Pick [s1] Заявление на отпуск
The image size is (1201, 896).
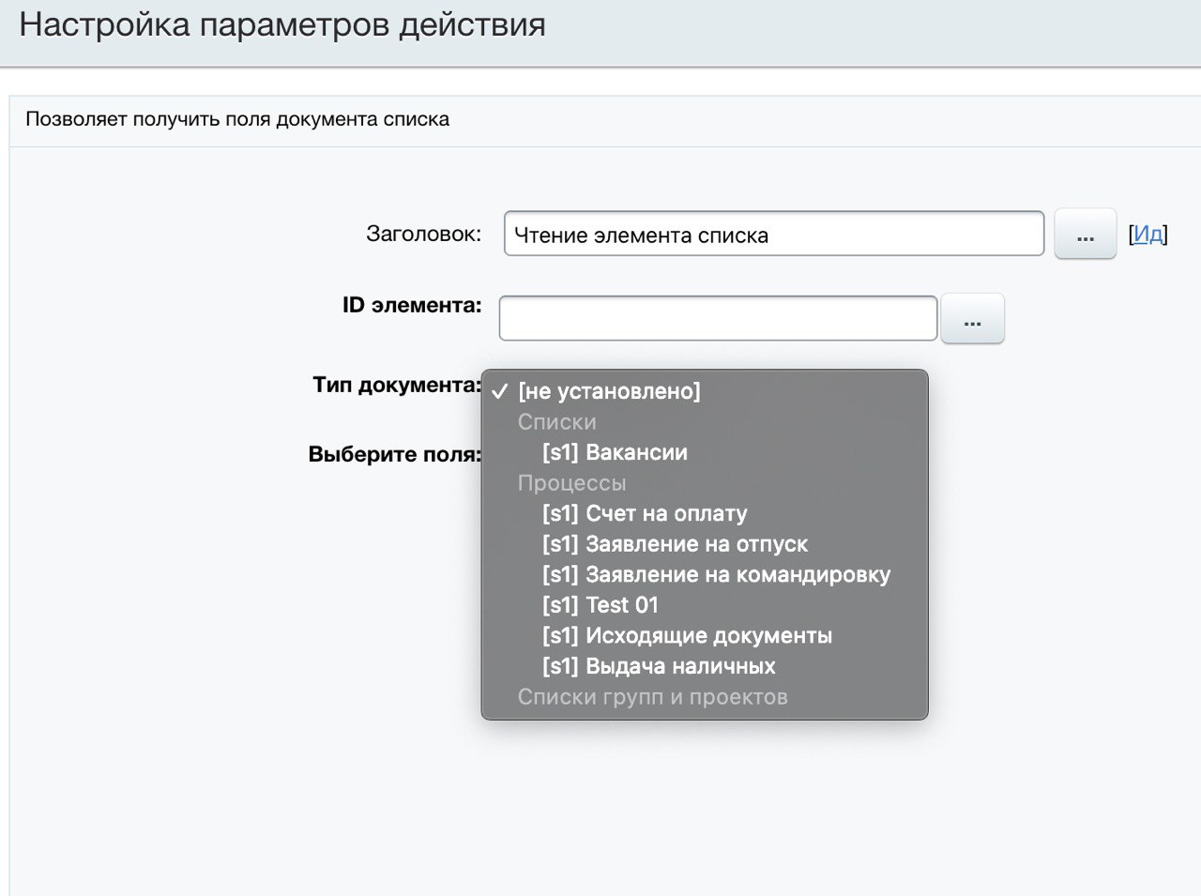tap(675, 544)
